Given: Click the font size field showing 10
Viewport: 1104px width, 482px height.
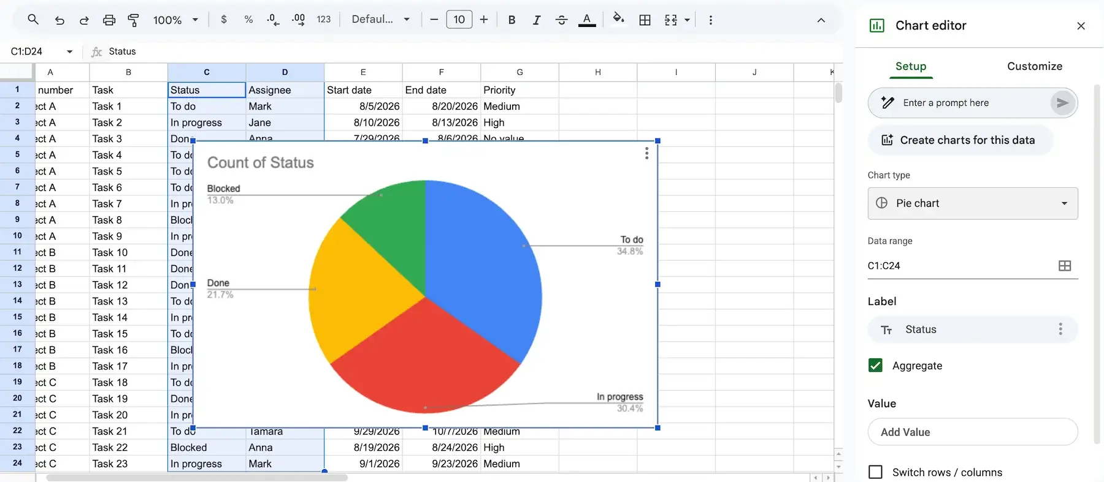Looking at the screenshot, I should (x=459, y=20).
